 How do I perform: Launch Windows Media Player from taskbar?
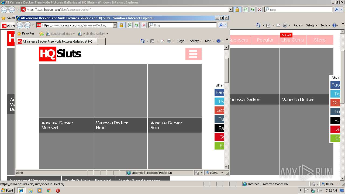click(40, 190)
